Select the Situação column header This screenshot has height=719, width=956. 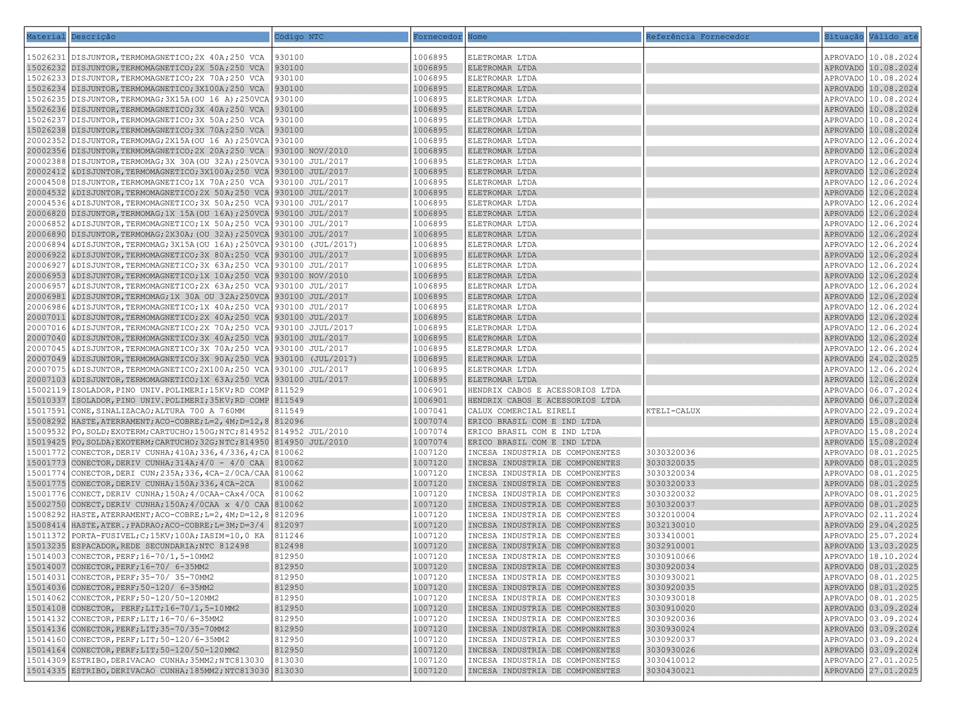pyautogui.click(x=844, y=37)
